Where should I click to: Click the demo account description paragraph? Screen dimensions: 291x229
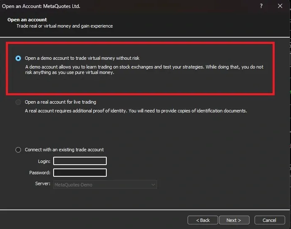[144, 69]
